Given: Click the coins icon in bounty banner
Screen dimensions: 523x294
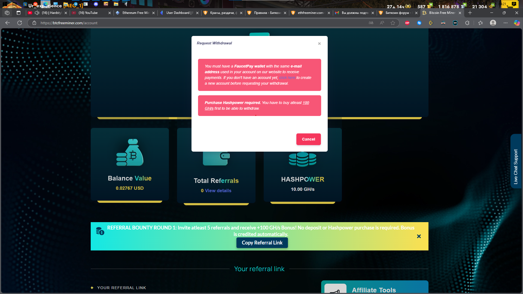Looking at the screenshot, I should click(x=100, y=231).
